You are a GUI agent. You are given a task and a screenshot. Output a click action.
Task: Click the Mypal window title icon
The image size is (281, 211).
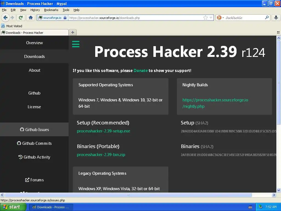pos(3,3)
